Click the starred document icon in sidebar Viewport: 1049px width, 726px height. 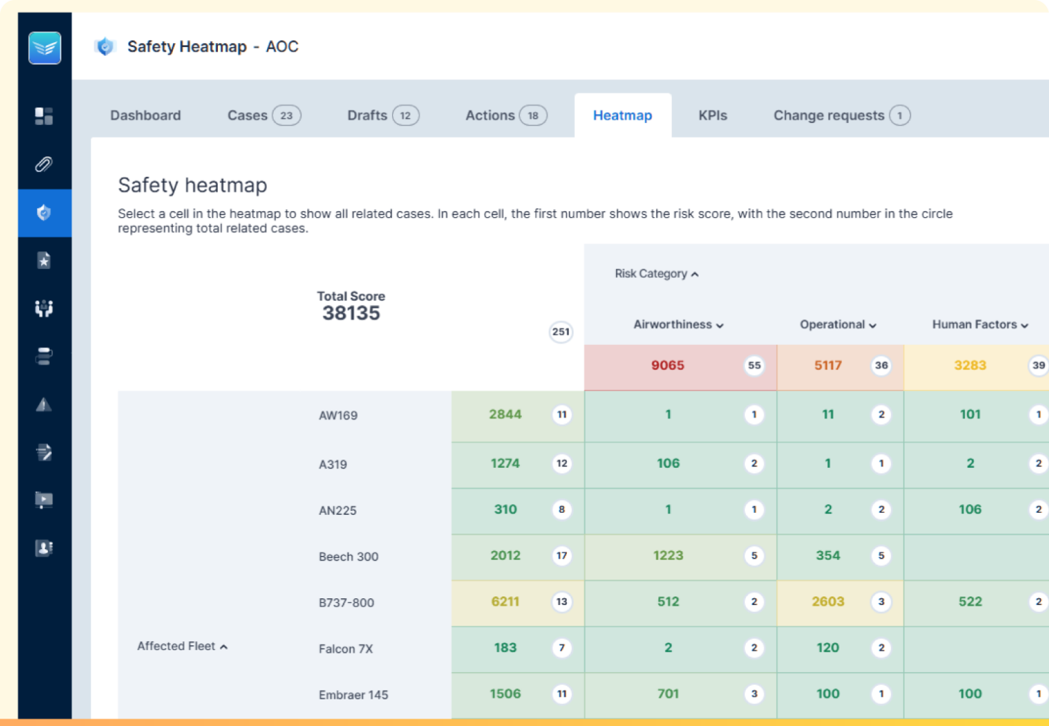tap(44, 260)
